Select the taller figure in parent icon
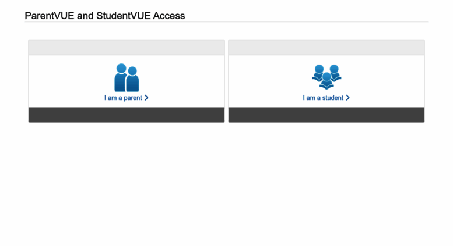Screen dimensions: 453x246 tap(121, 77)
